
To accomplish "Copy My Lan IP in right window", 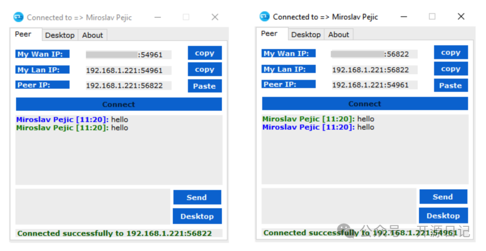I will 450,69.
